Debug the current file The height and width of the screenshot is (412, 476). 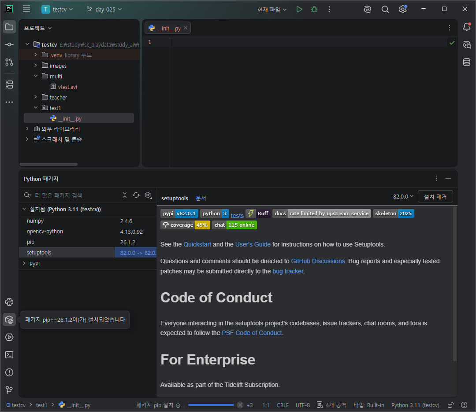(314, 9)
